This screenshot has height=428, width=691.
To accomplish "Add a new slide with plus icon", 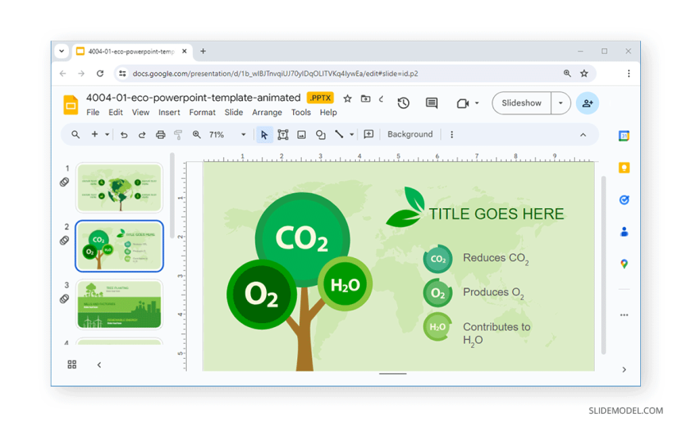I will [x=95, y=134].
